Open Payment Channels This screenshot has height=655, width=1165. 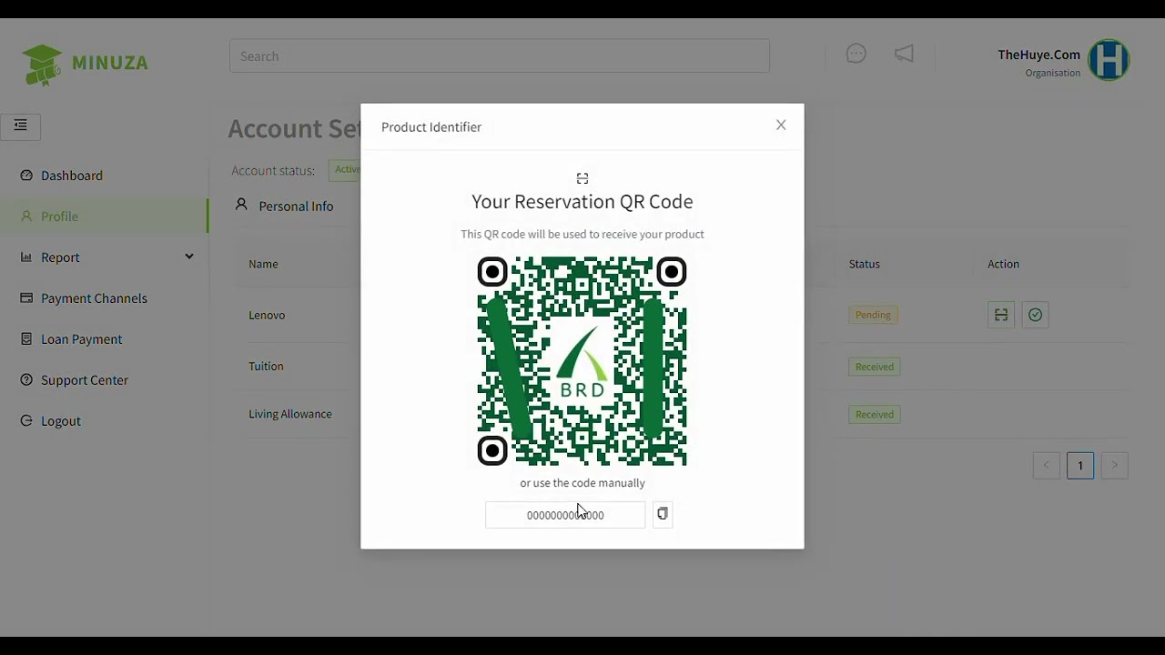click(94, 298)
